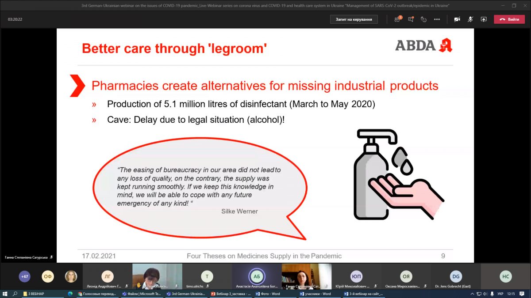Switch the УКР keyboard language indicator
Screen dimensions: 531x298
pyautogui.click(x=500, y=294)
